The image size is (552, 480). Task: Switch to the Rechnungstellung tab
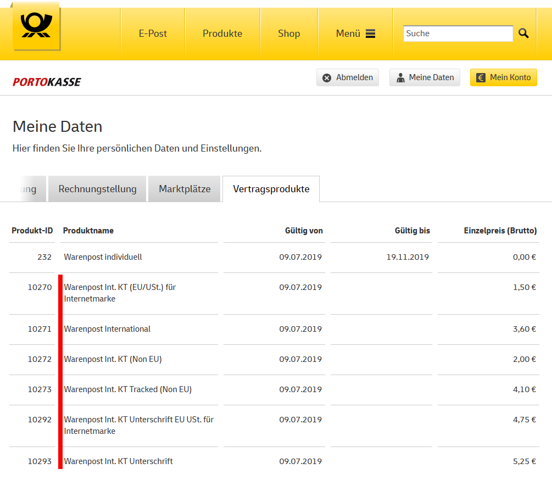pyautogui.click(x=97, y=189)
